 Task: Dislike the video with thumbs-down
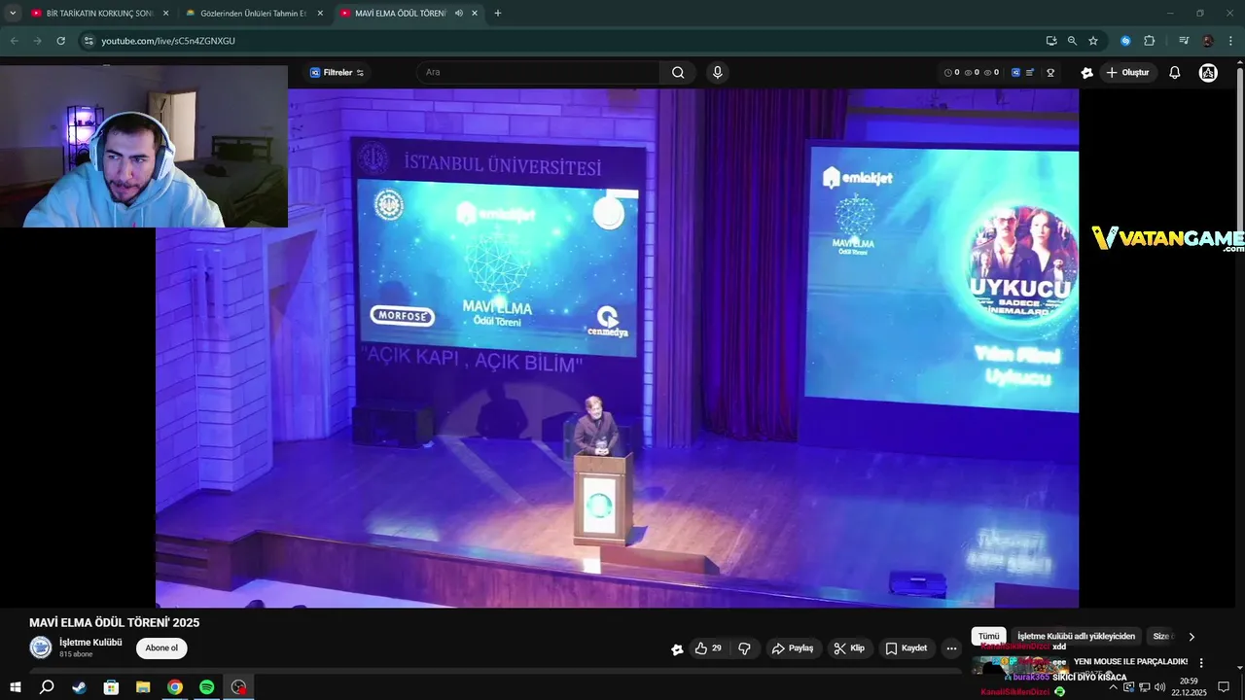[x=744, y=648]
